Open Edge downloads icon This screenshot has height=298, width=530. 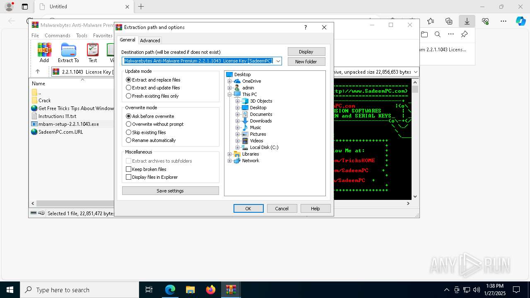pos(467,21)
